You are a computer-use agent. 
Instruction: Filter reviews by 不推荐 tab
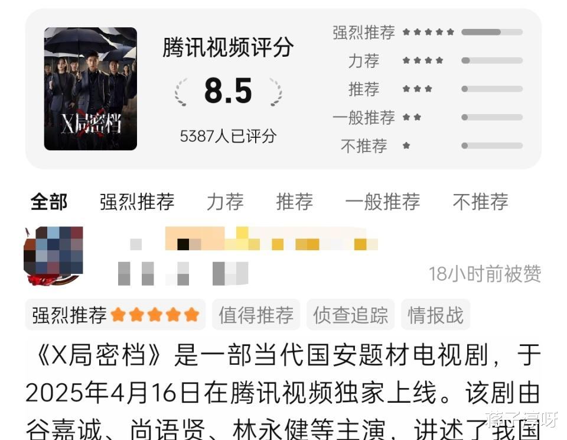tap(480, 202)
